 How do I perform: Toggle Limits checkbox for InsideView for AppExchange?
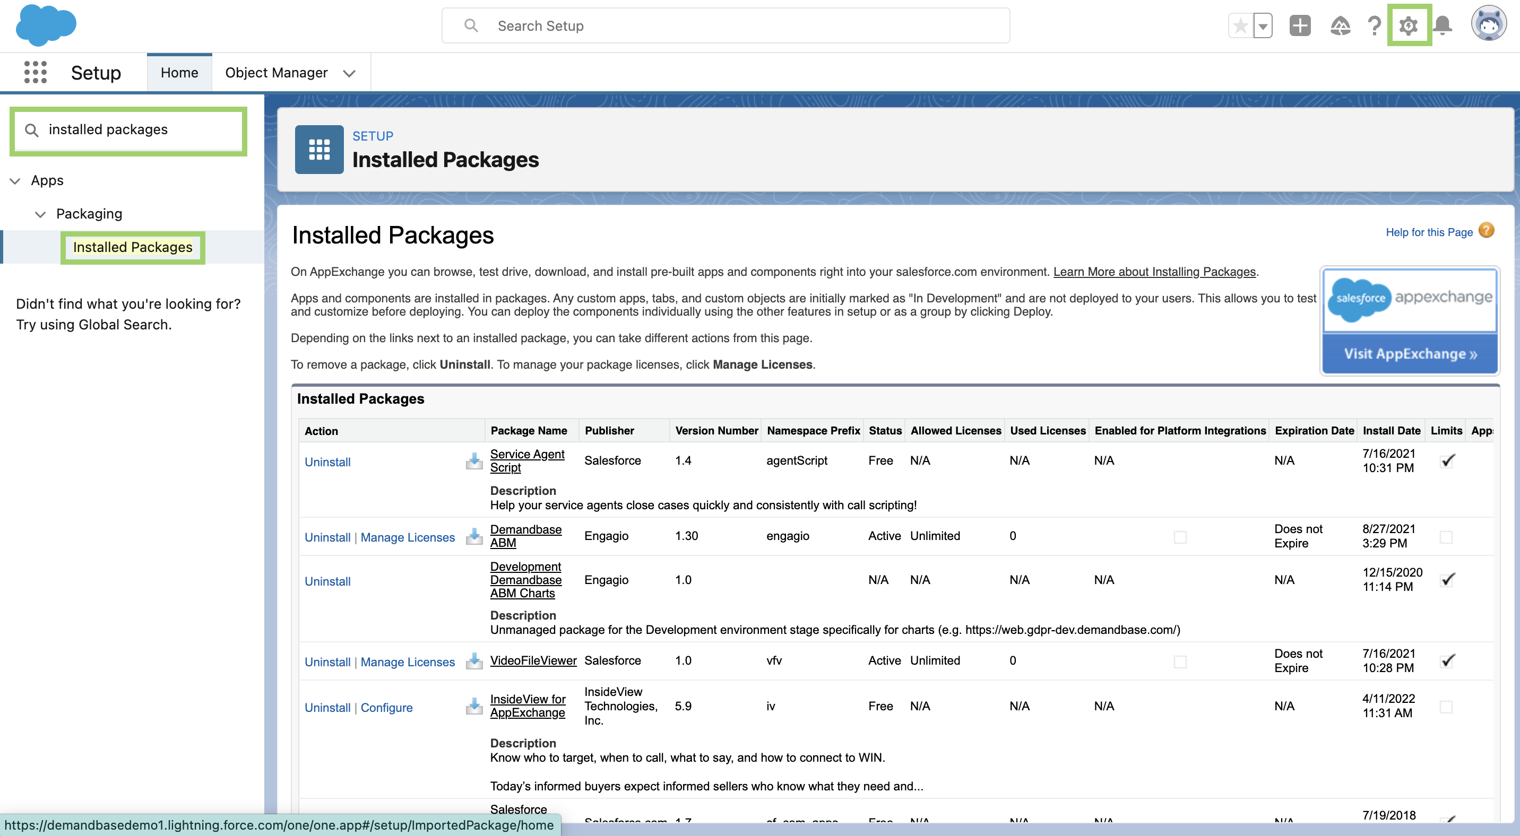pyautogui.click(x=1446, y=707)
